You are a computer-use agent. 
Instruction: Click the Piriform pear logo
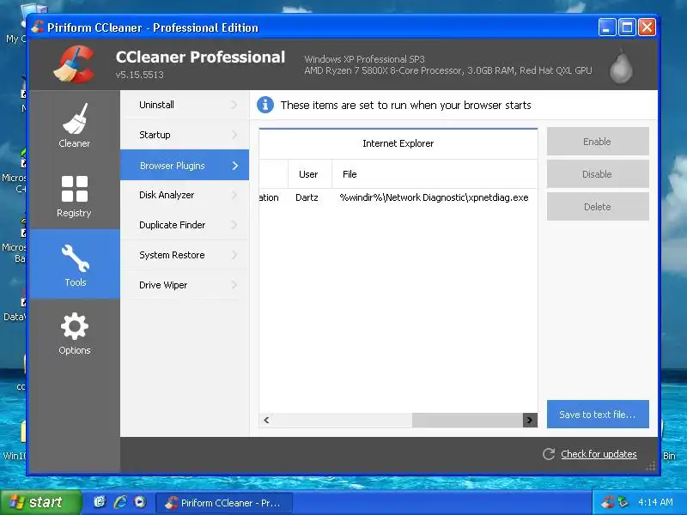(x=621, y=66)
